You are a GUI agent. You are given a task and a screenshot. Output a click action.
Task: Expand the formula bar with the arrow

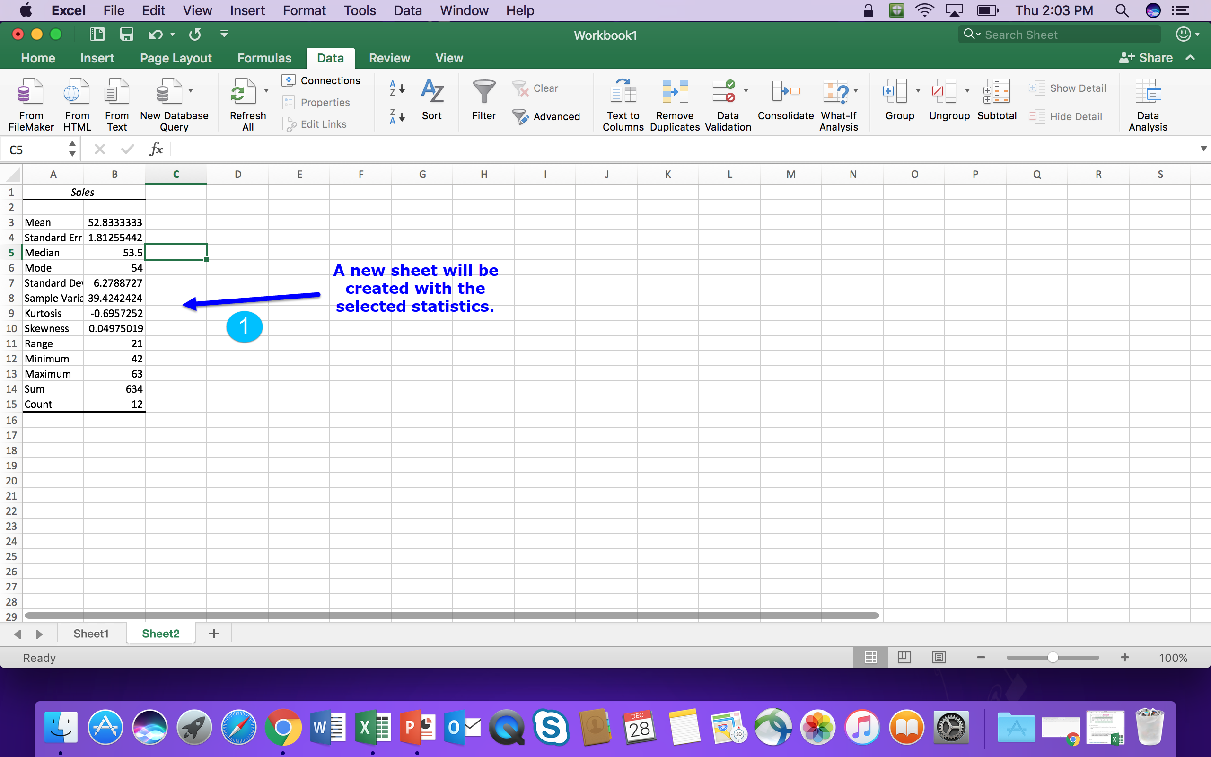[1203, 149]
